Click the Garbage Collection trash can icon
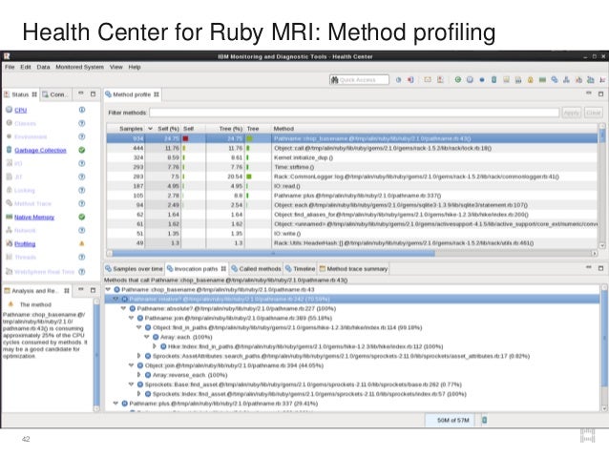This screenshot has width=609, height=457. click(9, 150)
